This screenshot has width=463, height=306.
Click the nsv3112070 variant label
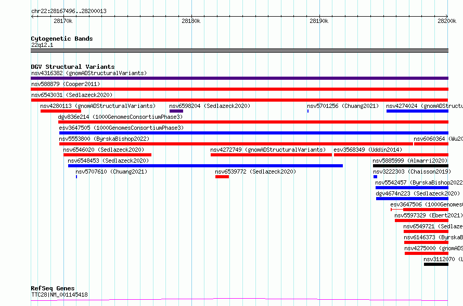[x=443, y=259]
